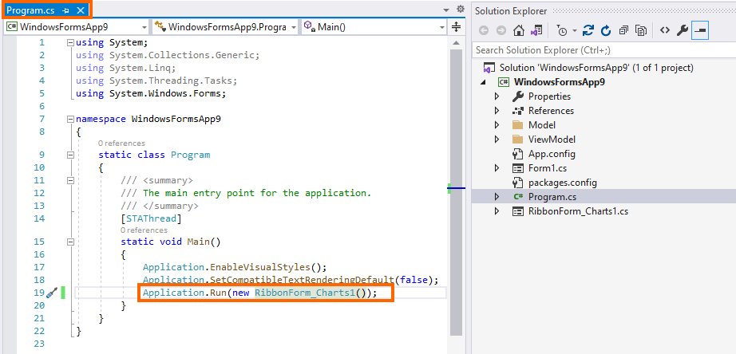
Task: Select Program.cs in Solution Explorer tree
Action: pyautogui.click(x=552, y=197)
